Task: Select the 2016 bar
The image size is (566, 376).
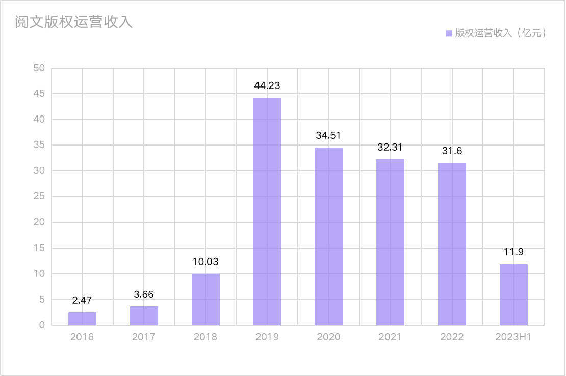Action: coord(82,319)
